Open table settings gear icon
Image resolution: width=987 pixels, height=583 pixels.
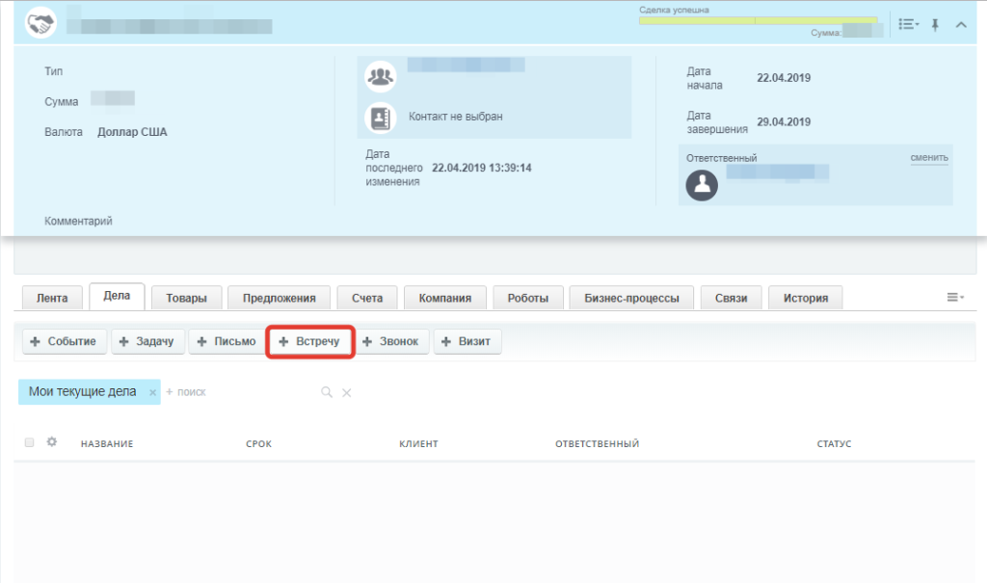click(x=52, y=442)
